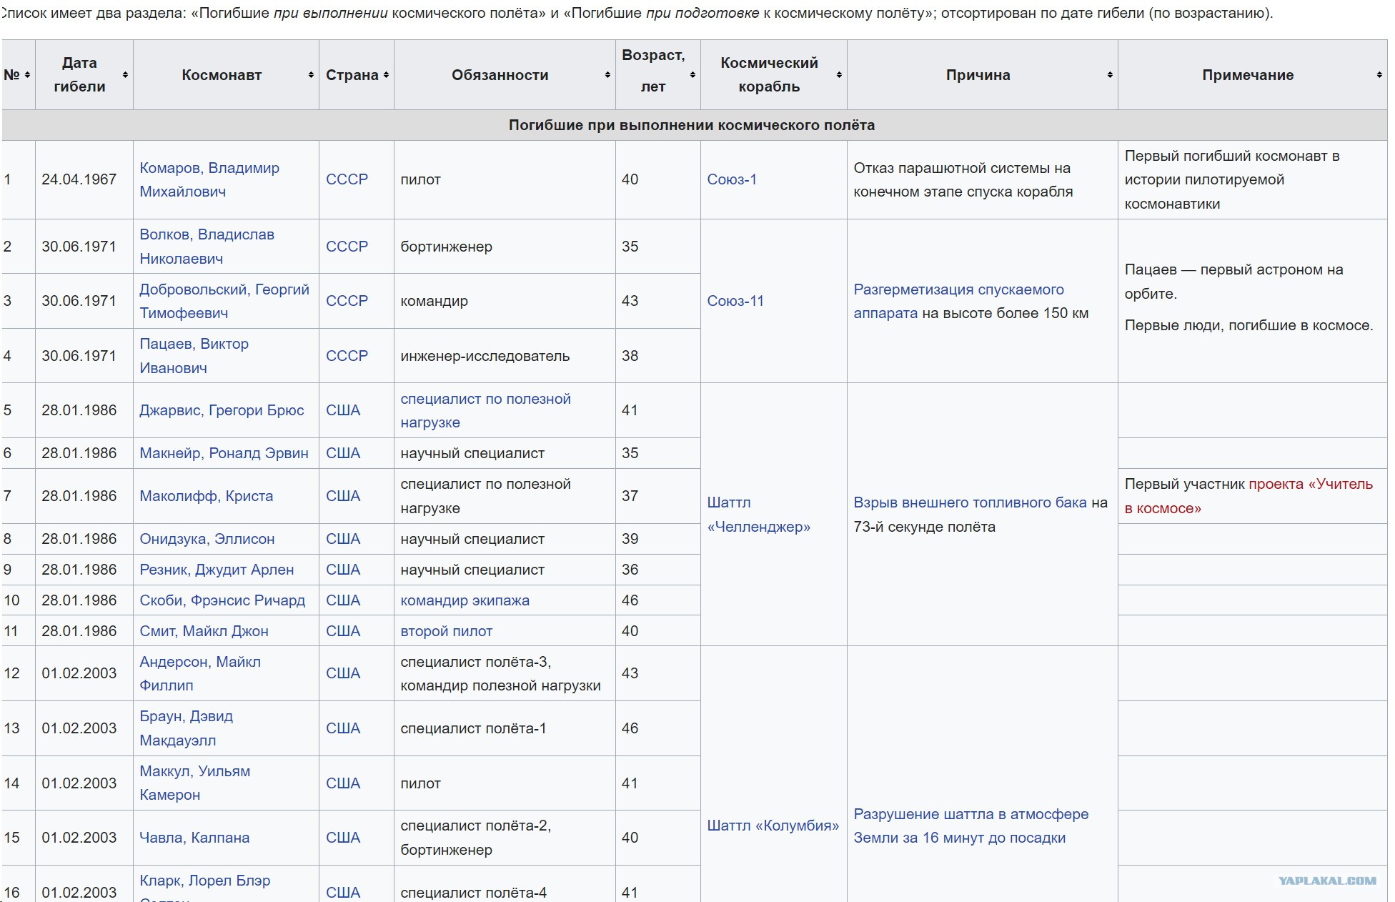Screen dimensions: 1395x902
Task: Open Шаттл «Колумбия» link
Action: (x=773, y=826)
